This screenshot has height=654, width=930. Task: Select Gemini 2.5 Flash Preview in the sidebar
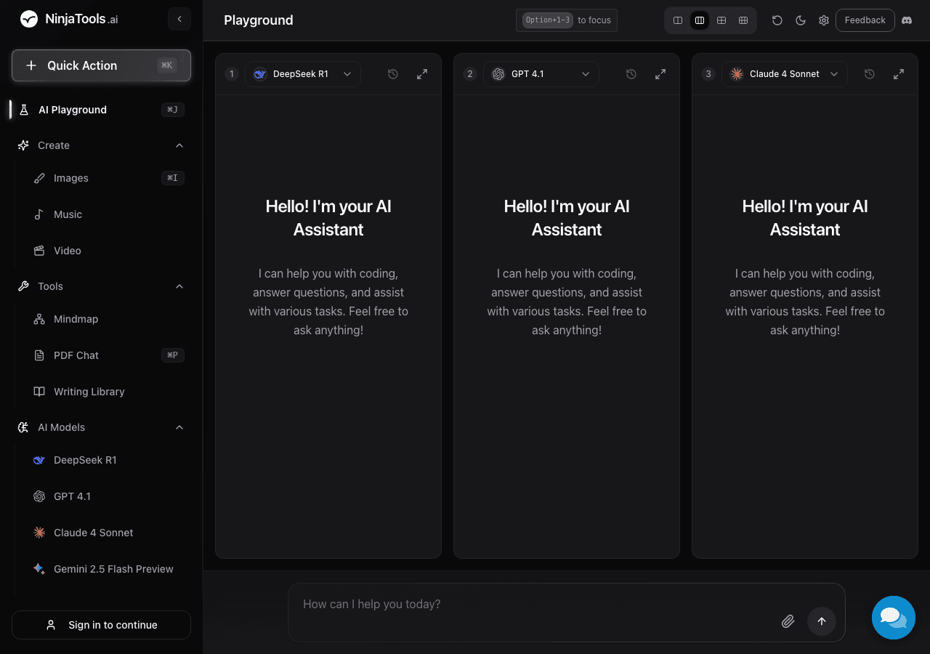[x=109, y=569]
